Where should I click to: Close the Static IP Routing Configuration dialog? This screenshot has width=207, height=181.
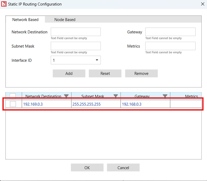[x=202, y=4]
